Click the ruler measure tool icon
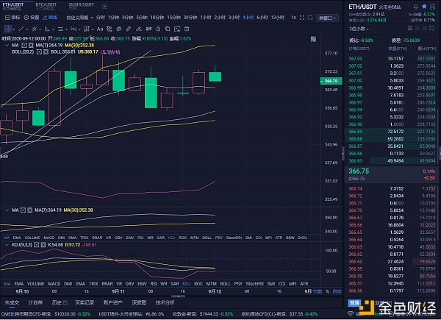Screen dimensions: 441x320 pos(129,29)
